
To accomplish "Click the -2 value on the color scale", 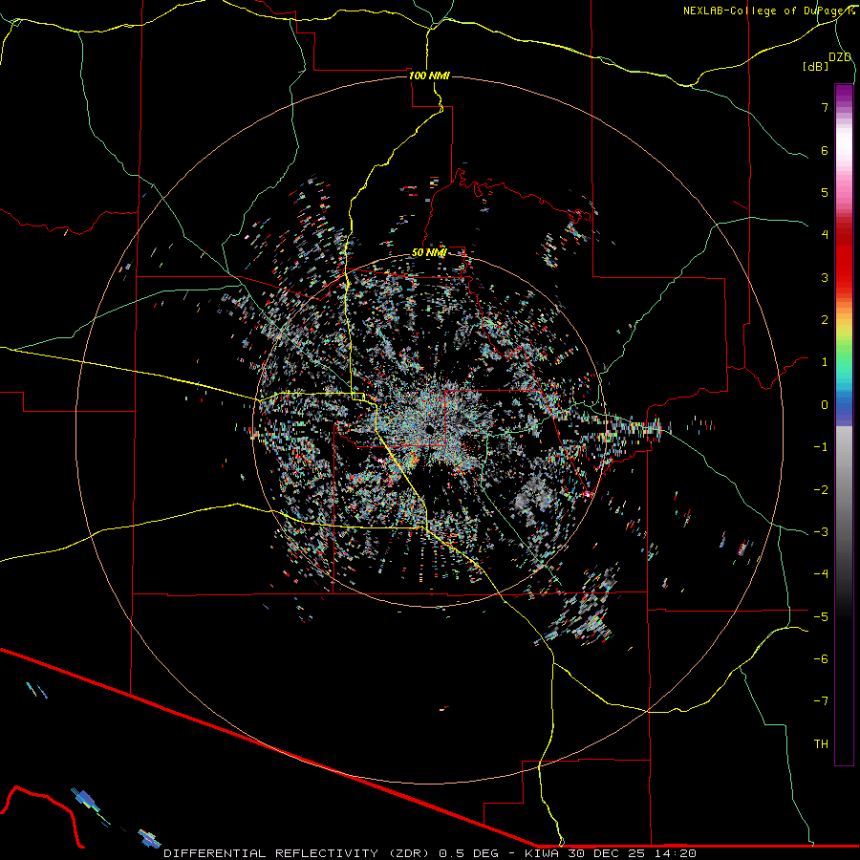I will 821,490.
